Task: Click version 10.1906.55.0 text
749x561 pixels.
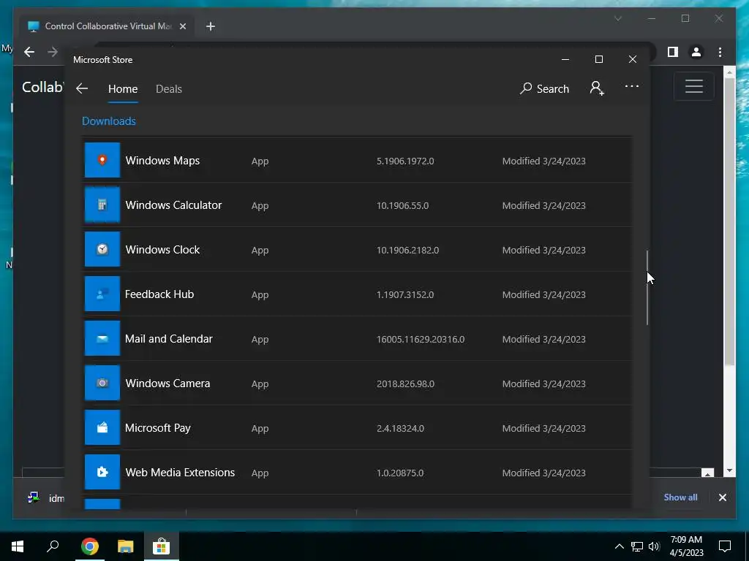Action: [x=403, y=205]
